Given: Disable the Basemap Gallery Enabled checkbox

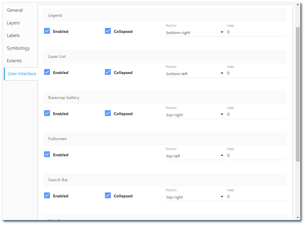Looking at the screenshot, I should 47,113.
